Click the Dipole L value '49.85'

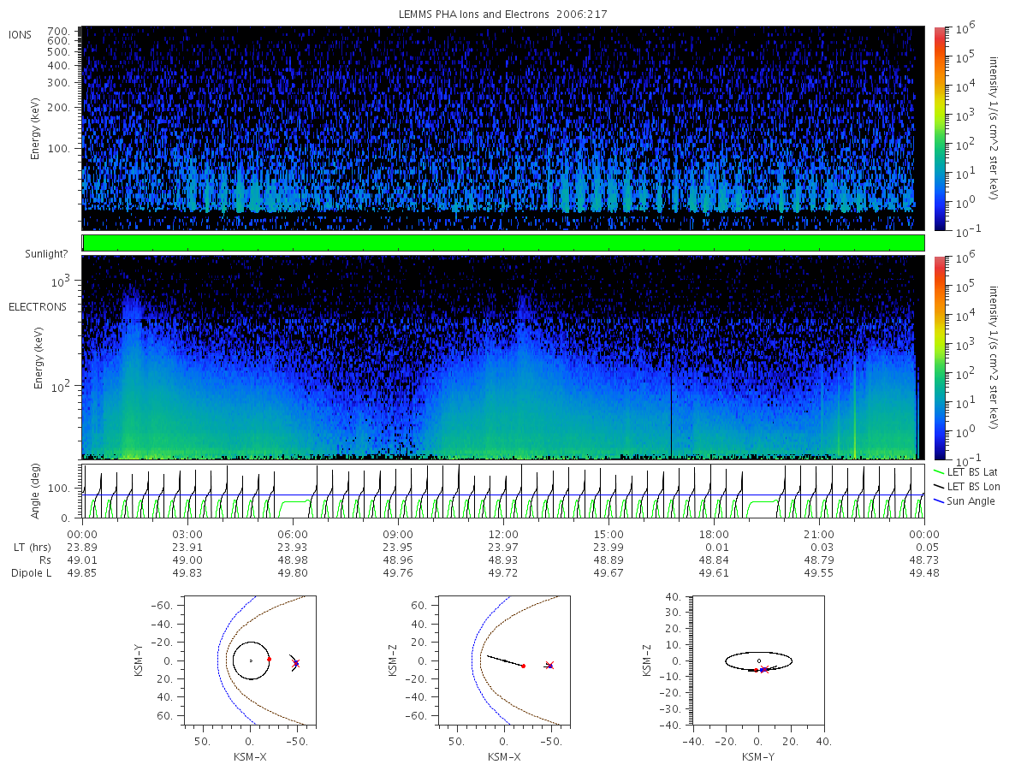pos(82,573)
